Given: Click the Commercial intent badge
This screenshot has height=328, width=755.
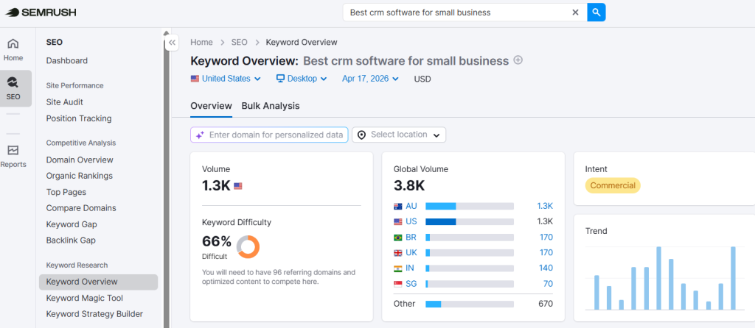Looking at the screenshot, I should (x=613, y=185).
